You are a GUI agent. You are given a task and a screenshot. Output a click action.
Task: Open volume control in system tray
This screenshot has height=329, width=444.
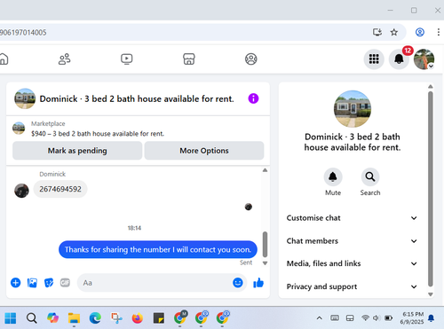pos(377,318)
